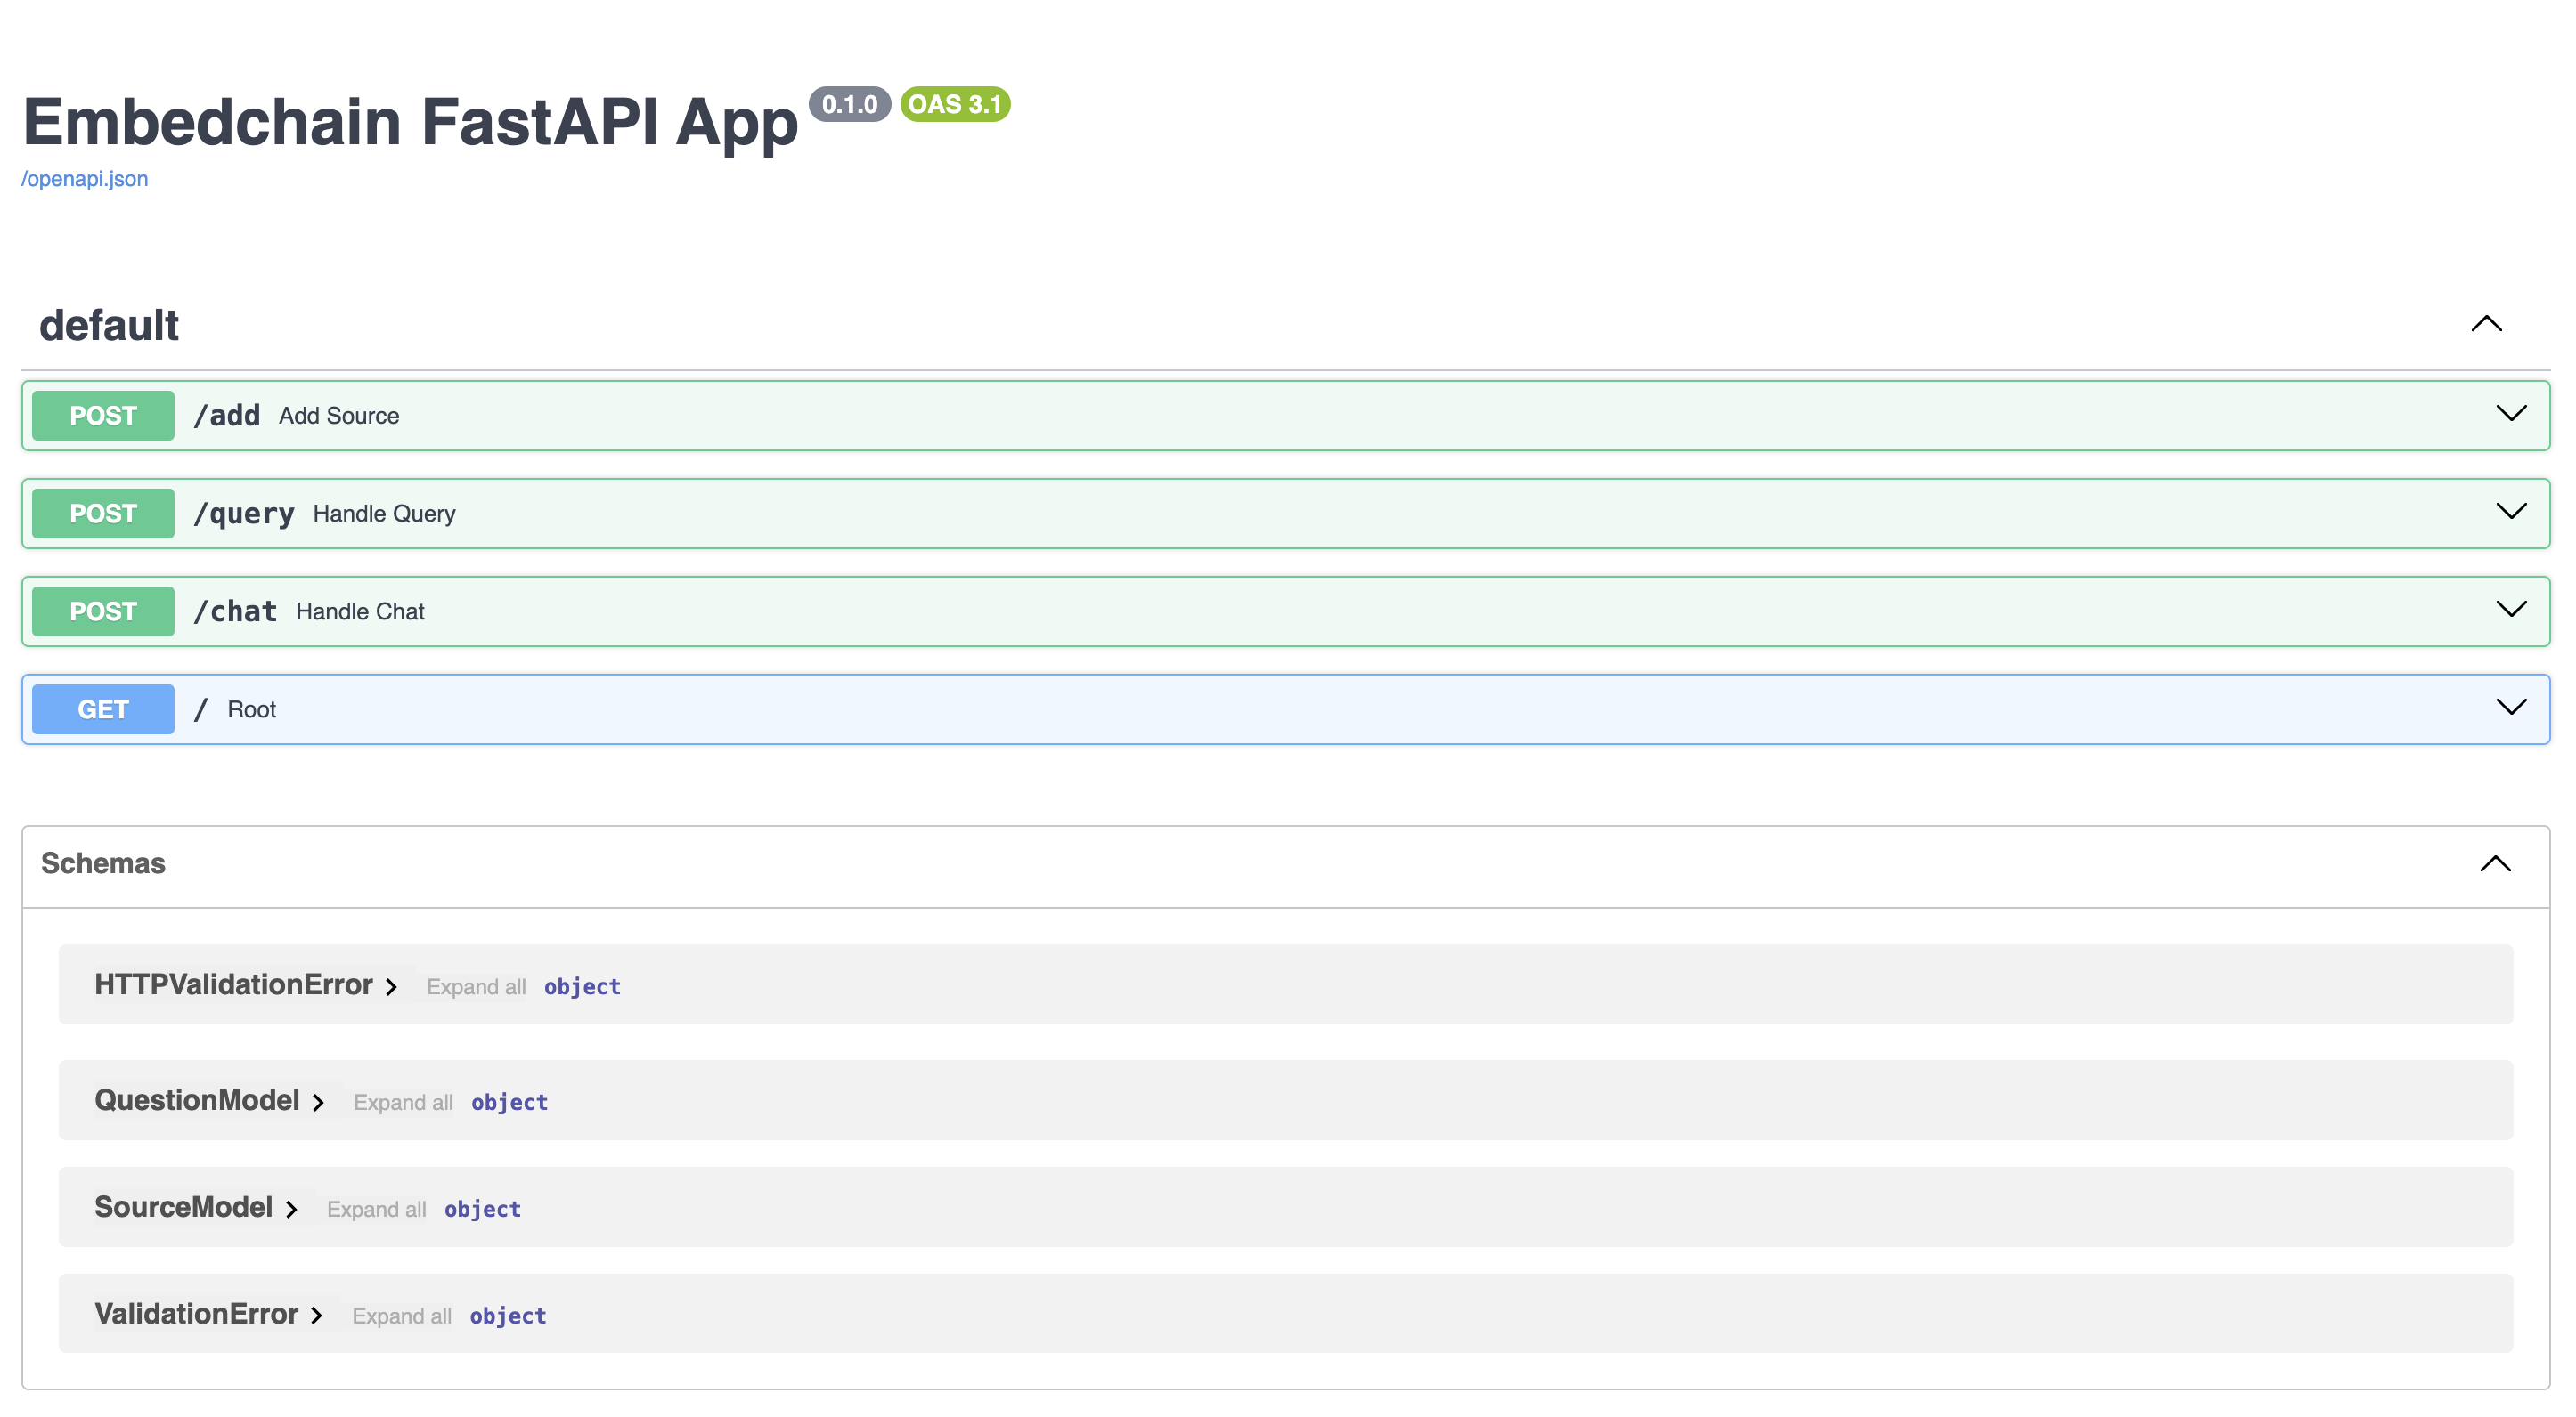Click the /chat Handle Chat row
The width and height of the screenshot is (2576, 1417).
(360, 611)
